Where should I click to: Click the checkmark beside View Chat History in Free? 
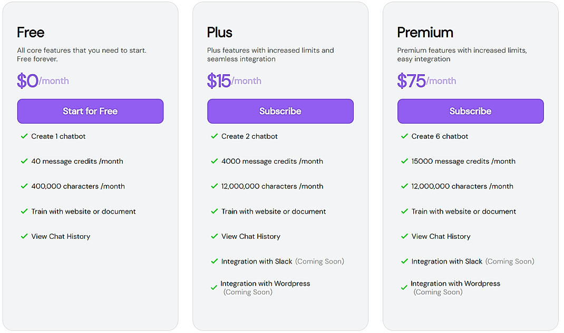pyautogui.click(x=24, y=236)
